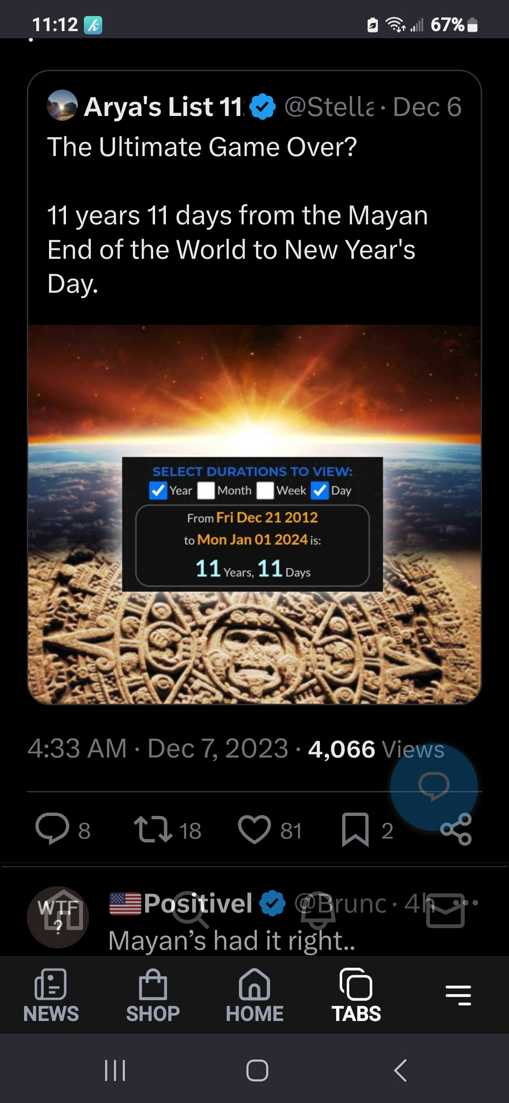Like the post with heart icon

(x=254, y=829)
